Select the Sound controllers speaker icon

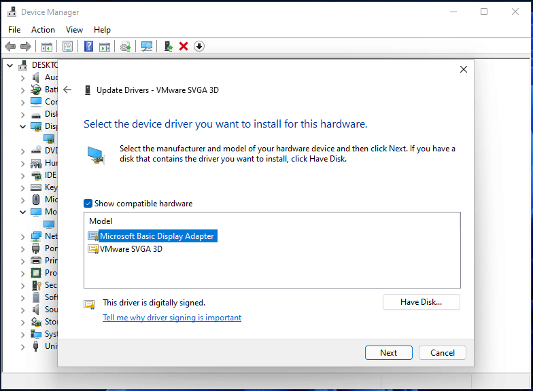click(x=35, y=310)
